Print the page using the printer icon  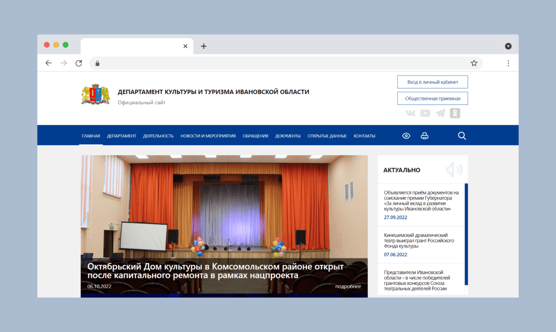tap(424, 136)
